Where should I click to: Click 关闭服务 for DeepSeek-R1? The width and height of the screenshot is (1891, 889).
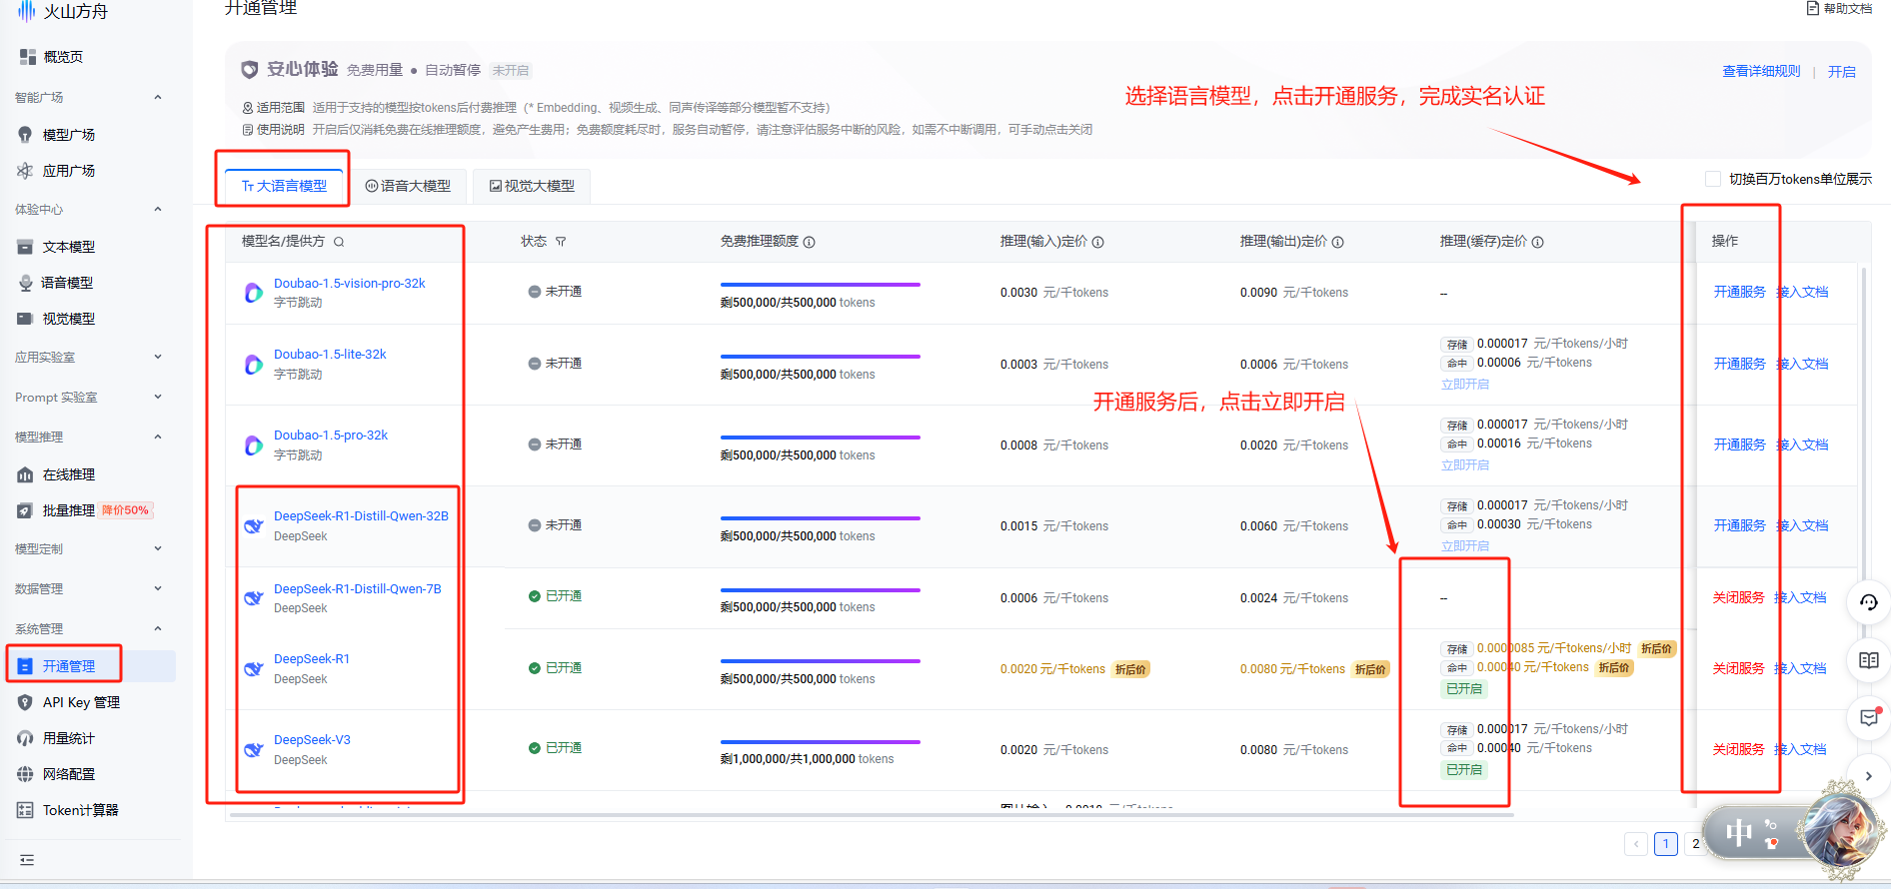(1738, 668)
